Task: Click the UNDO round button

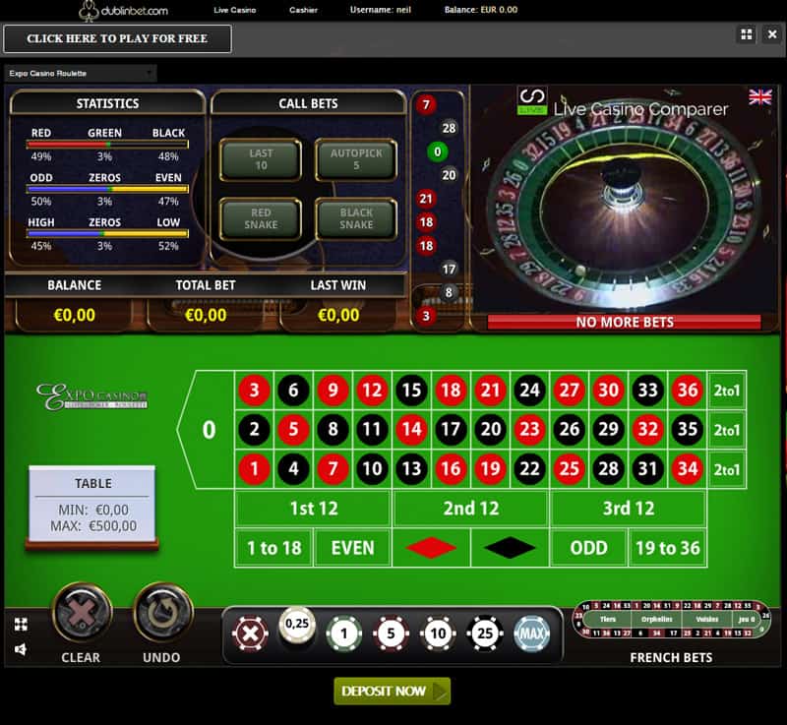Action: point(163,613)
